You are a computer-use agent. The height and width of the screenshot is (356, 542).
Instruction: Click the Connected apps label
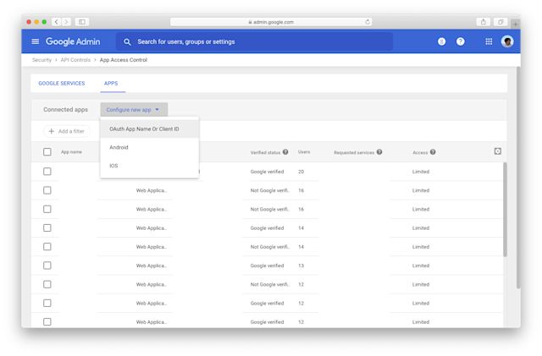(66, 110)
